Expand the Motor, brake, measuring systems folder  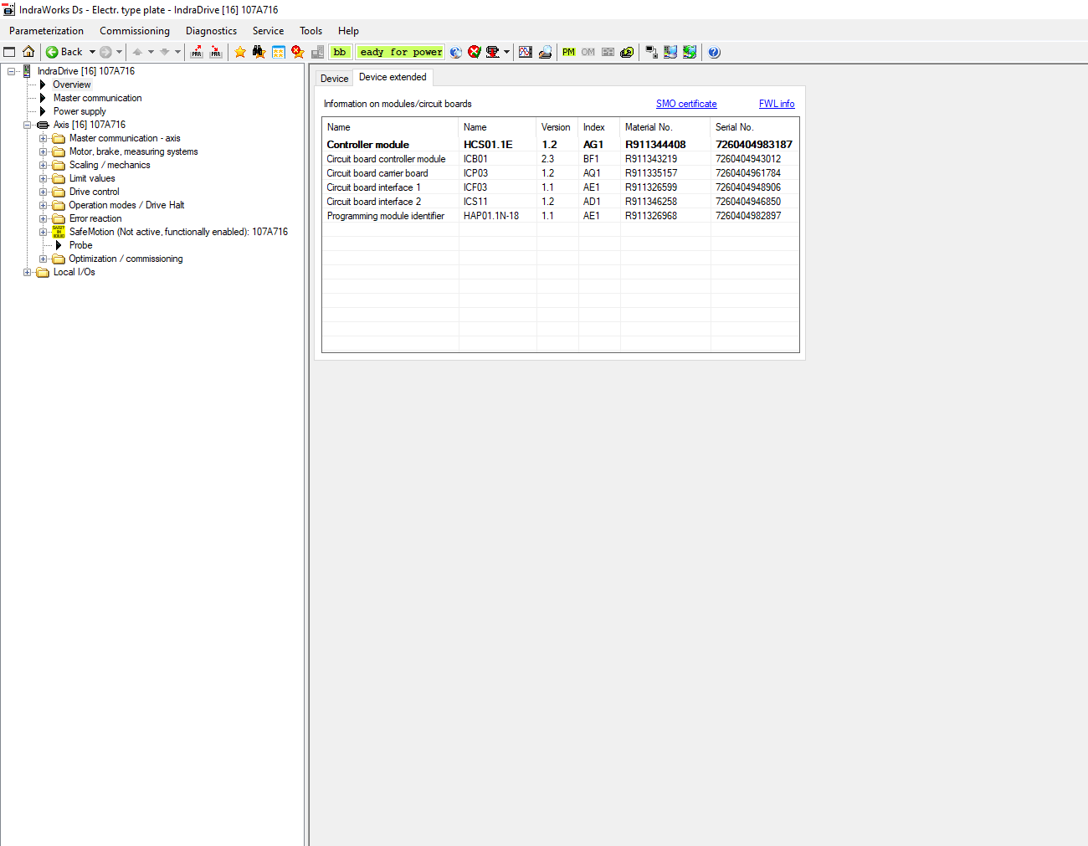[x=44, y=152]
